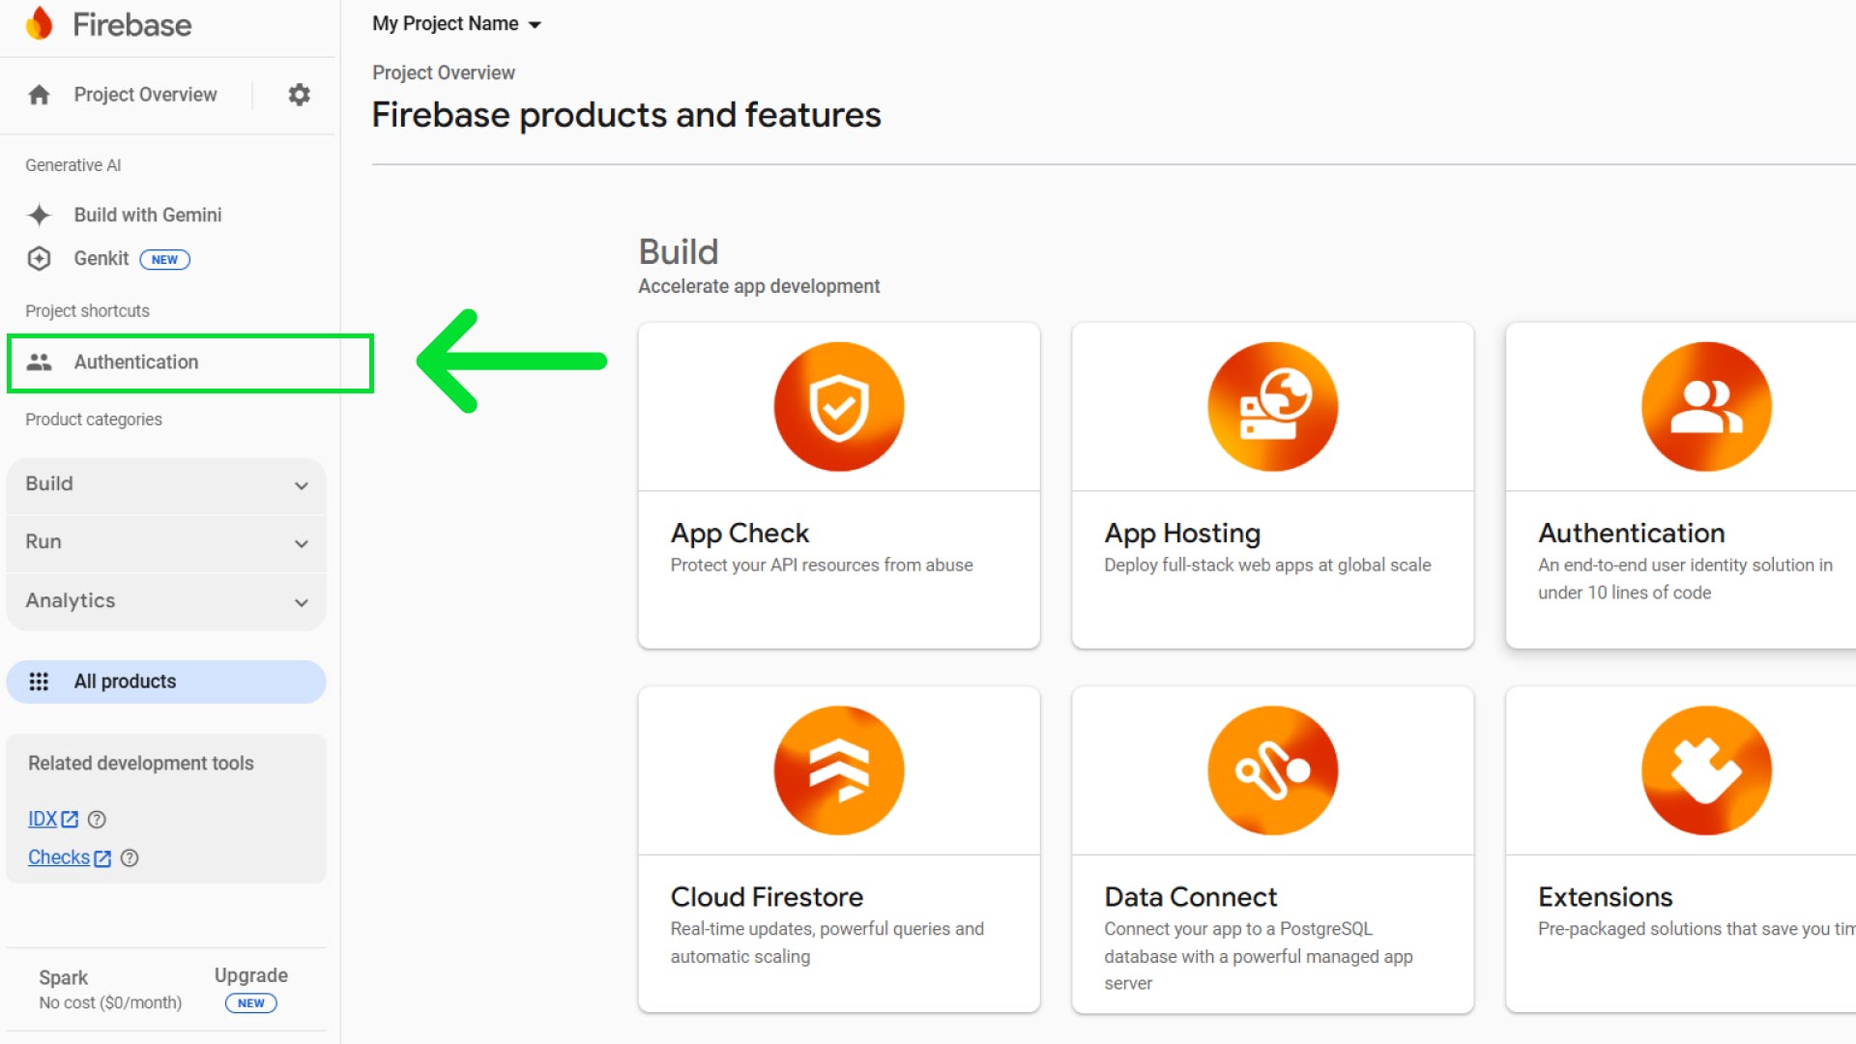This screenshot has width=1856, height=1044.
Task: Click the NEW badge next to Genkit
Action: 164,259
